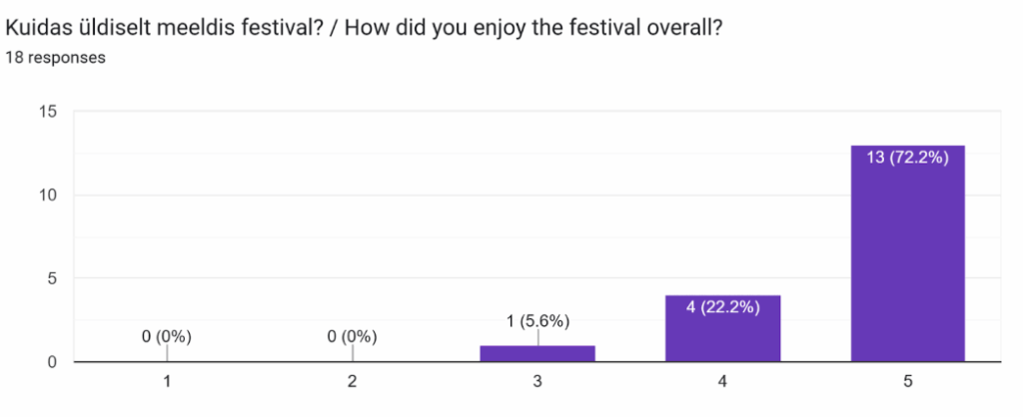1023x417 pixels.
Task: Click the rating 3 purple bar
Action: (537, 353)
